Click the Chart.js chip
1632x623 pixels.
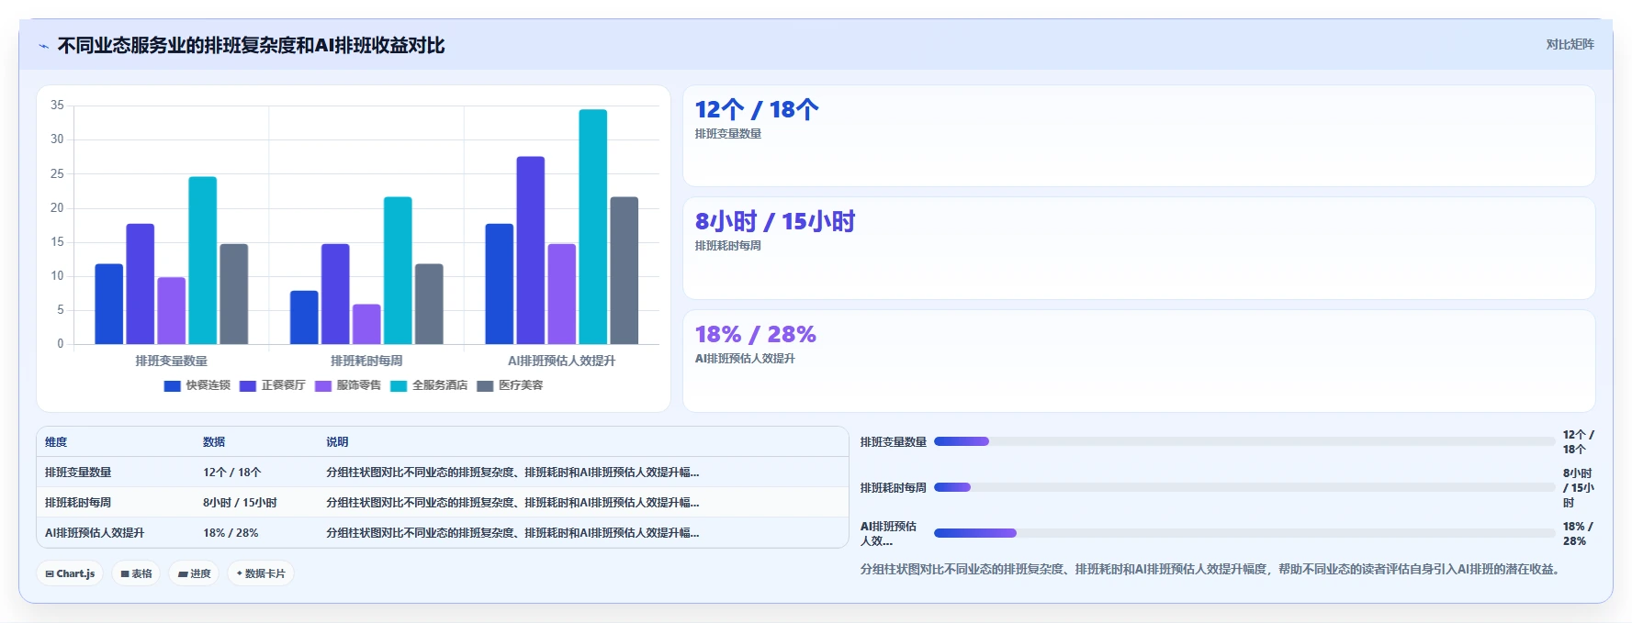pyautogui.click(x=71, y=573)
